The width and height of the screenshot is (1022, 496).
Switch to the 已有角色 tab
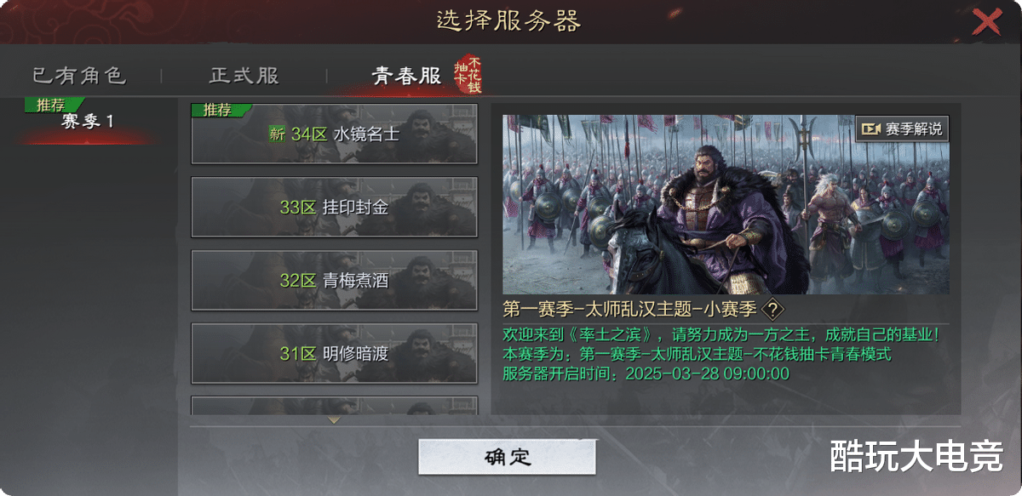[79, 76]
